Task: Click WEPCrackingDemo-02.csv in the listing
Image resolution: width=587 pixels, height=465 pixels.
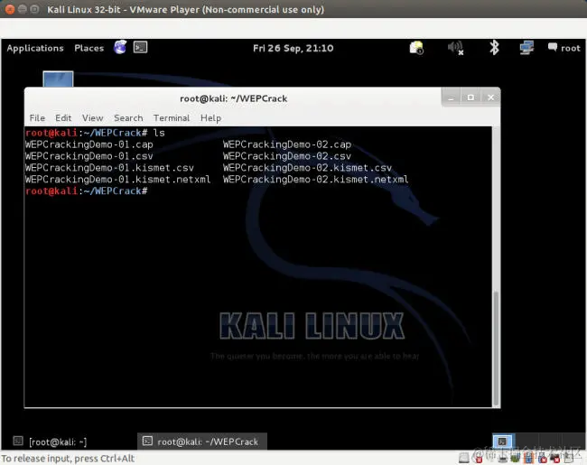Action: click(287, 156)
